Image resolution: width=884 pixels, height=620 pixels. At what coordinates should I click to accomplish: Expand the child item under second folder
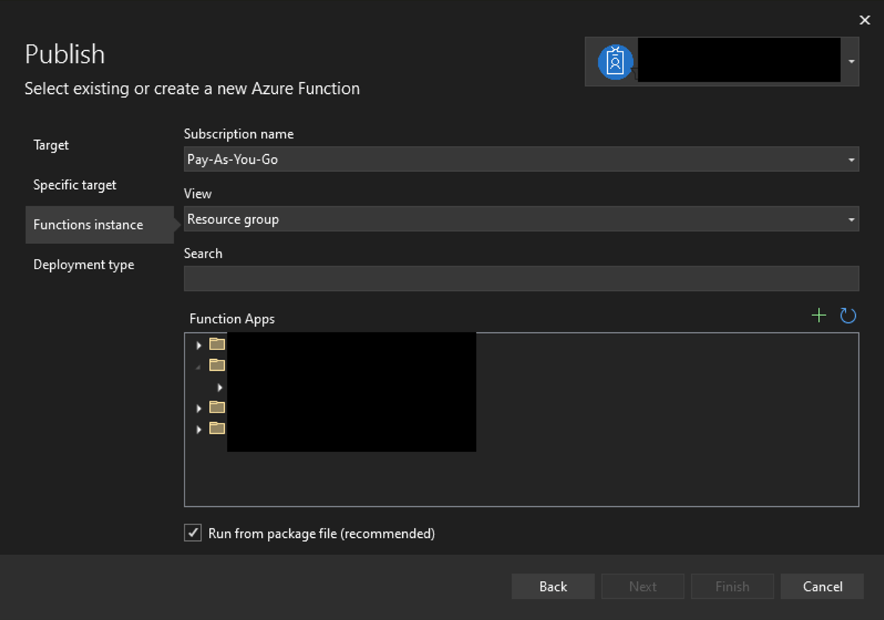coord(220,387)
